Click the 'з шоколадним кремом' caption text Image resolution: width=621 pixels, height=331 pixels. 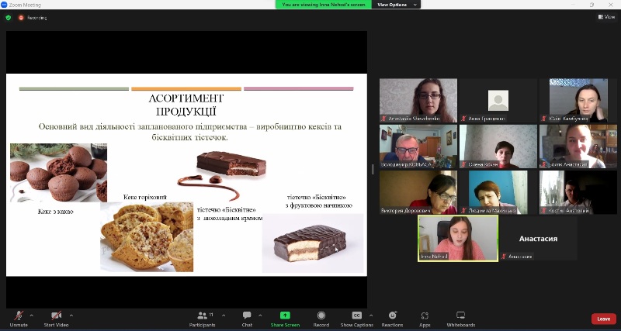click(x=230, y=218)
